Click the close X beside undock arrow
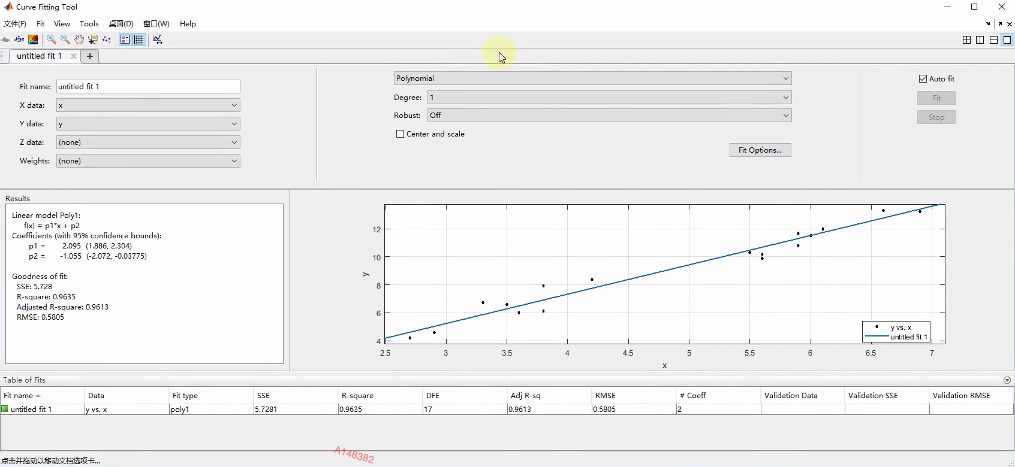The image size is (1015, 467). point(1010,24)
